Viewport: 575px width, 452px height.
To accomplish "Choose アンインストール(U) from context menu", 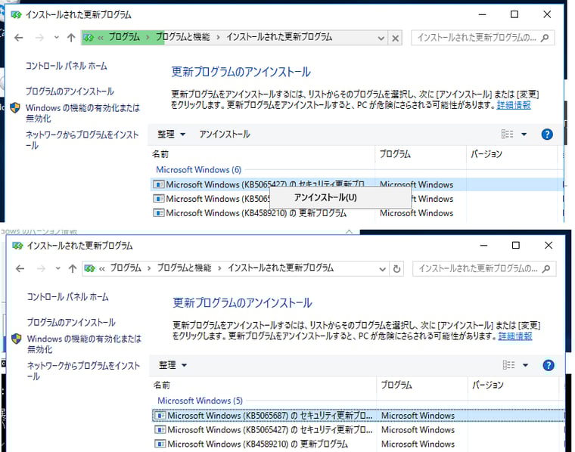I will click(x=340, y=198).
